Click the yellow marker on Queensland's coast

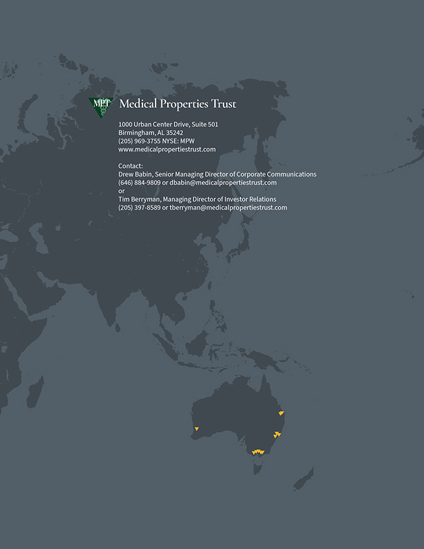[281, 413]
